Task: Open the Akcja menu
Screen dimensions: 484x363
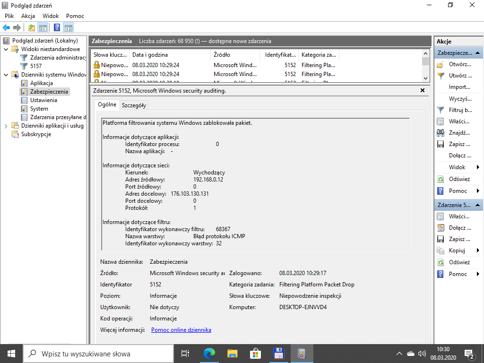Action: tap(28, 16)
